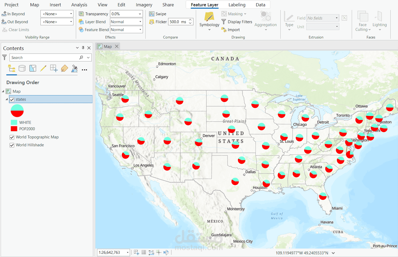The width and height of the screenshot is (398, 257).
Task: Expand the map scale dropdown
Action: [128, 252]
